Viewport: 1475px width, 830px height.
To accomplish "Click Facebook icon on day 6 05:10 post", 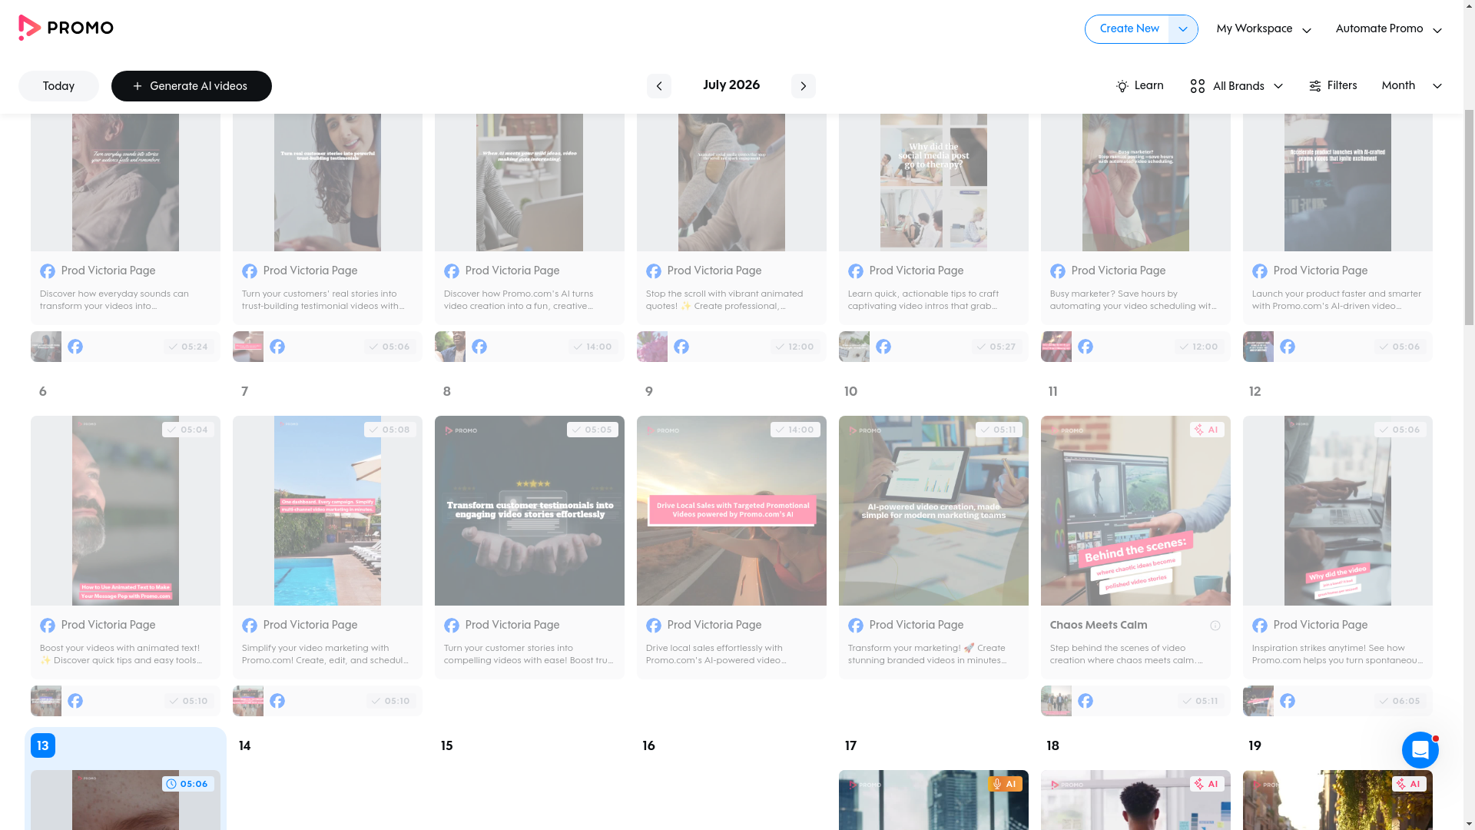I will [75, 701].
